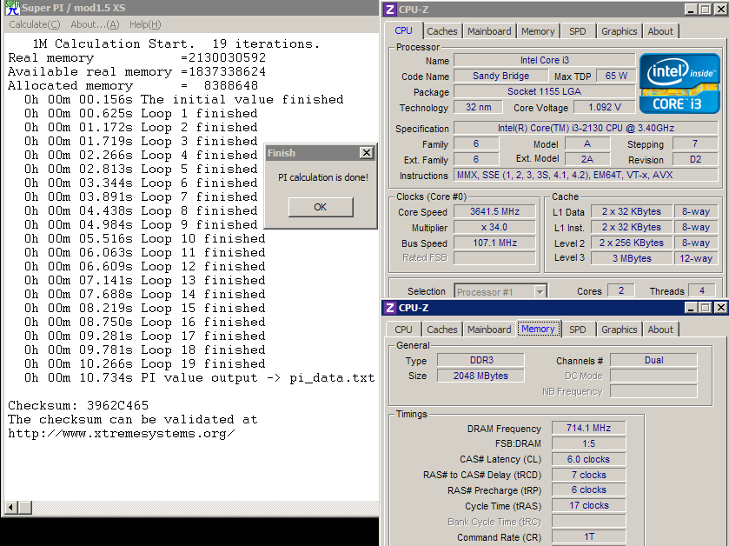Click the 'Checksum: 3962C465' line in Super PI
Viewport: 729px width, 546px height.
[x=78, y=405]
